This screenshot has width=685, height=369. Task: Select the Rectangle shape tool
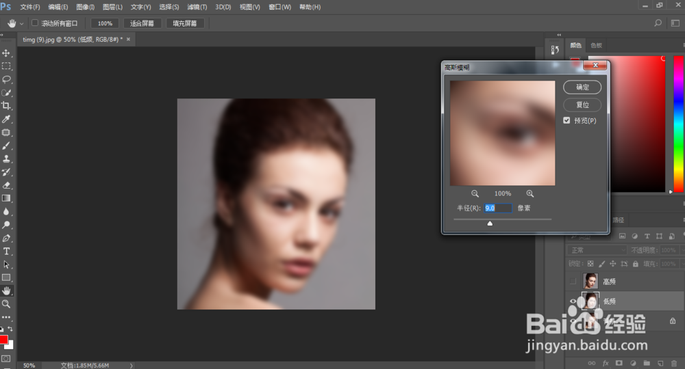click(x=6, y=277)
